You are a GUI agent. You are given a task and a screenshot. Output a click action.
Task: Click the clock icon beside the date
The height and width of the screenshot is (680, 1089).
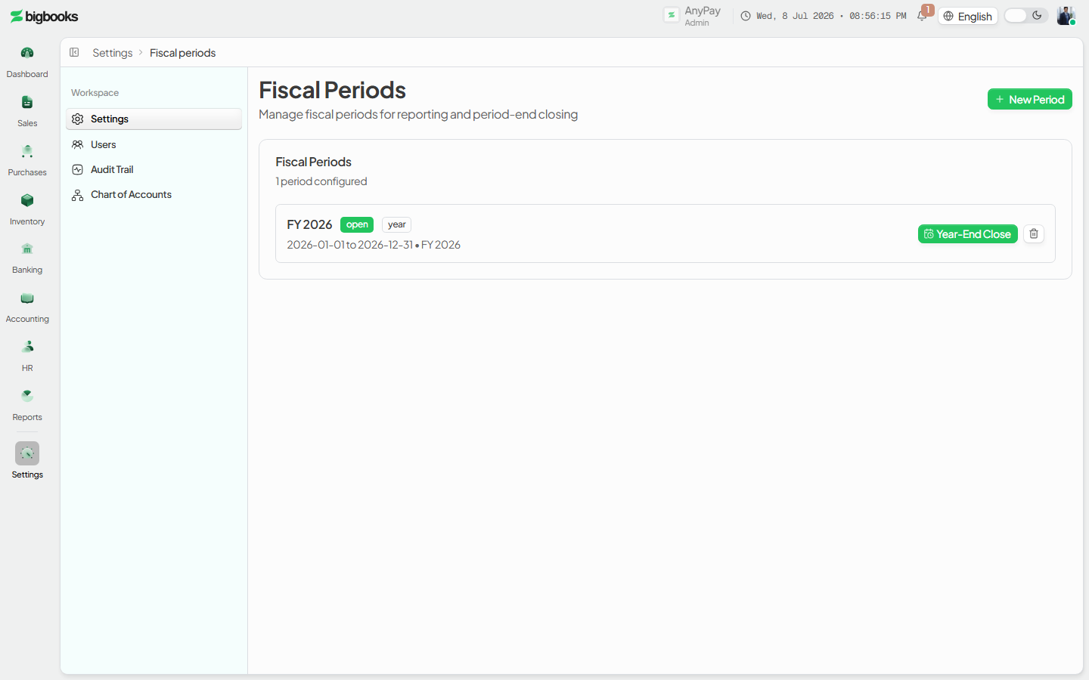pos(746,16)
